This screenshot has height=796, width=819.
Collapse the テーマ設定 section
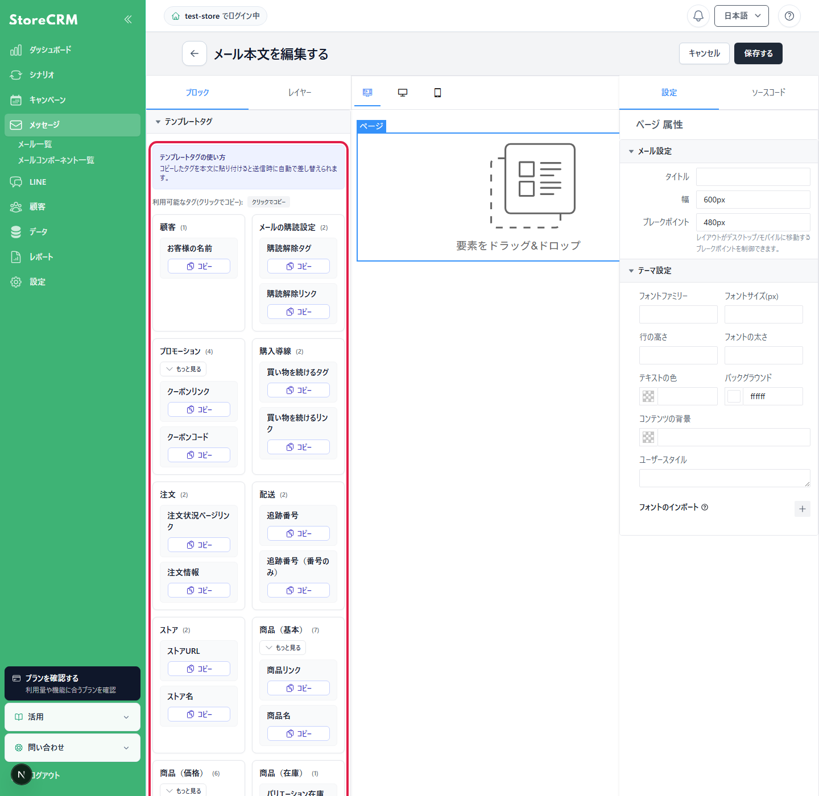(x=719, y=271)
